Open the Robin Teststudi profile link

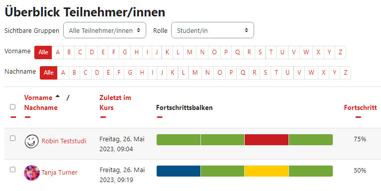pos(64,141)
